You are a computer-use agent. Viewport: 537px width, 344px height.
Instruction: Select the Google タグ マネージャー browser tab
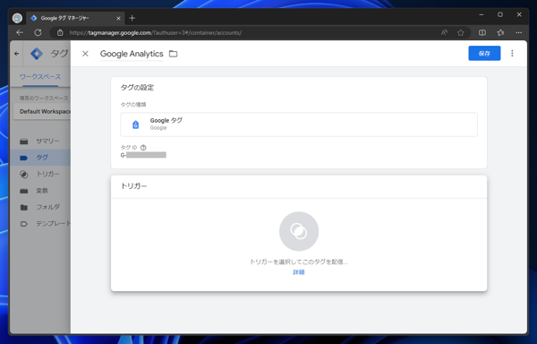coord(76,18)
